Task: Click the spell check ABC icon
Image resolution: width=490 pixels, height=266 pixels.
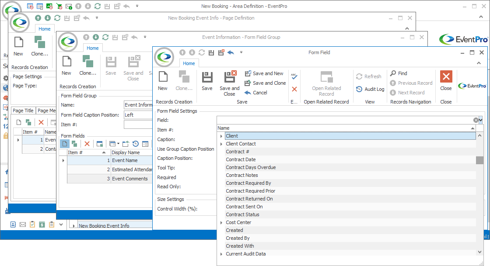Action: click(x=294, y=76)
